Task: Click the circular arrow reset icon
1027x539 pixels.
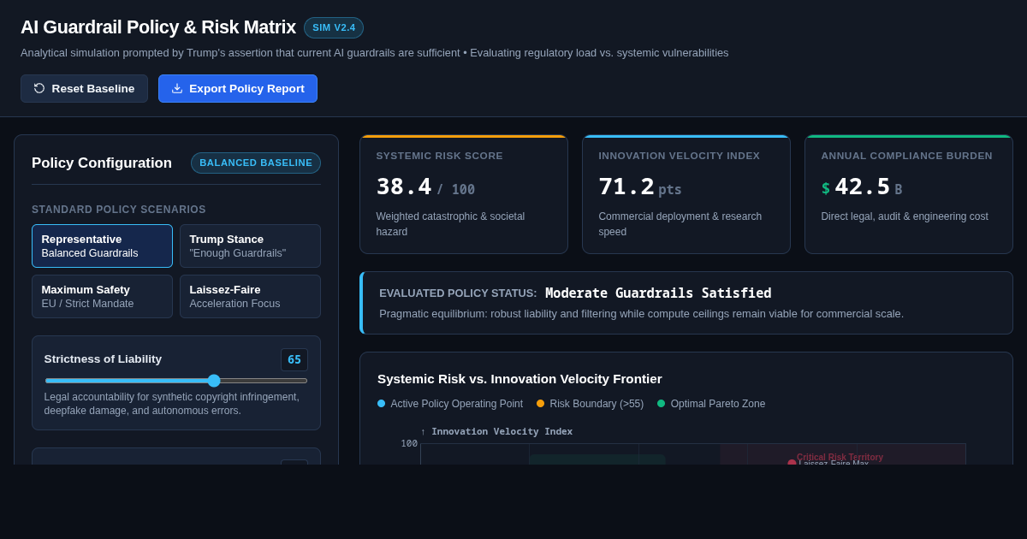Action: click(39, 88)
